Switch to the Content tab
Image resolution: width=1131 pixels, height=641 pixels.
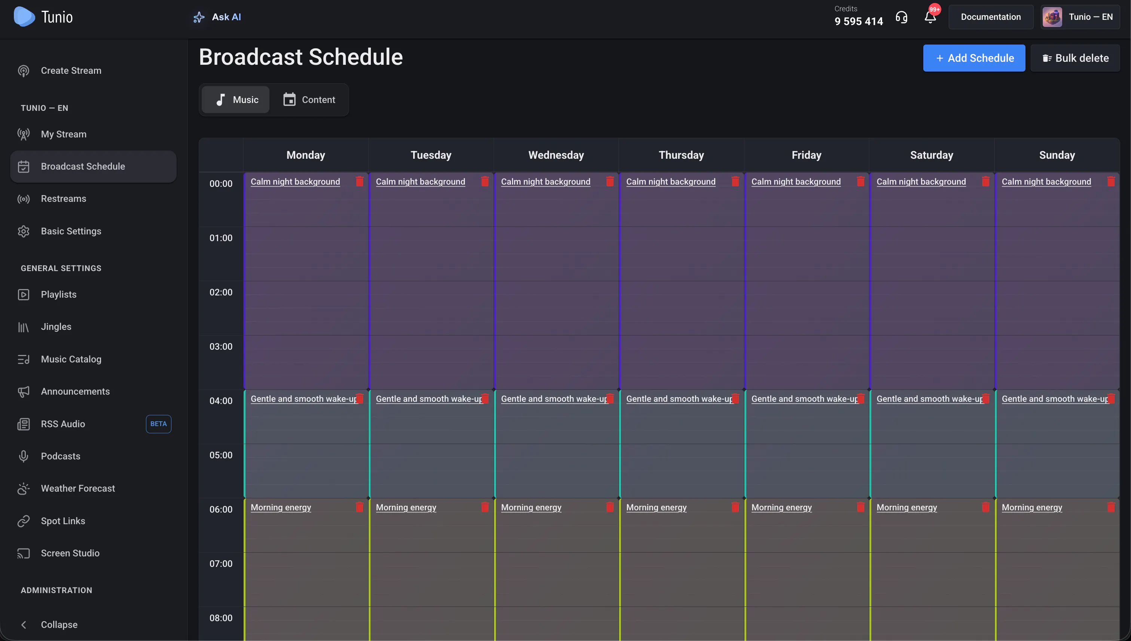click(x=309, y=100)
